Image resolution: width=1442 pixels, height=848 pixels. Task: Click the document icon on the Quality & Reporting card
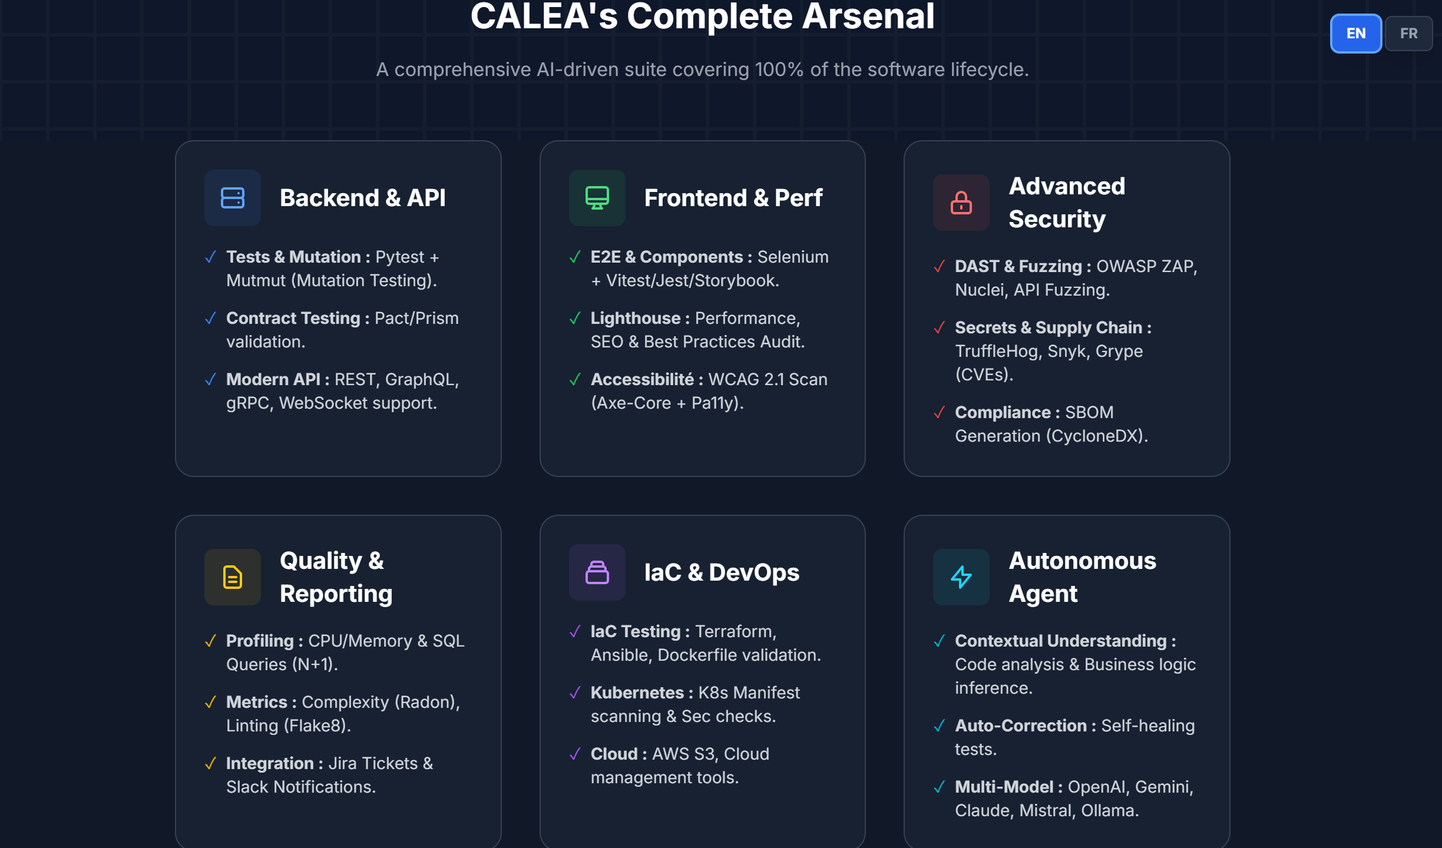click(x=232, y=577)
